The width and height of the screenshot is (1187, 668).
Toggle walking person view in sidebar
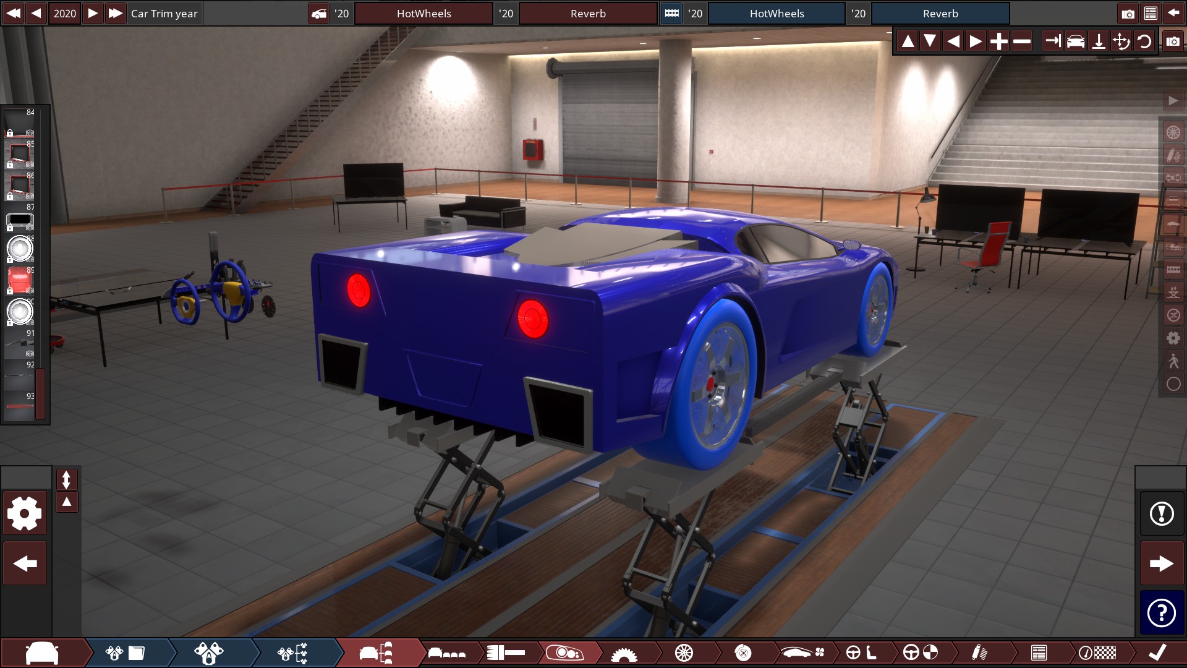pos(1173,361)
